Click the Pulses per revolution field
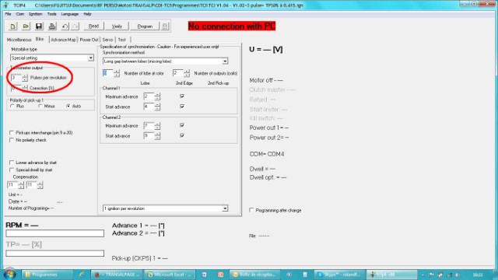 pyautogui.click(x=16, y=78)
